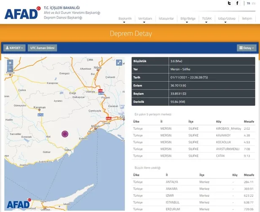260x212 pixels.
Task: Go to İstasyonlar page
Action: tap(166, 19)
